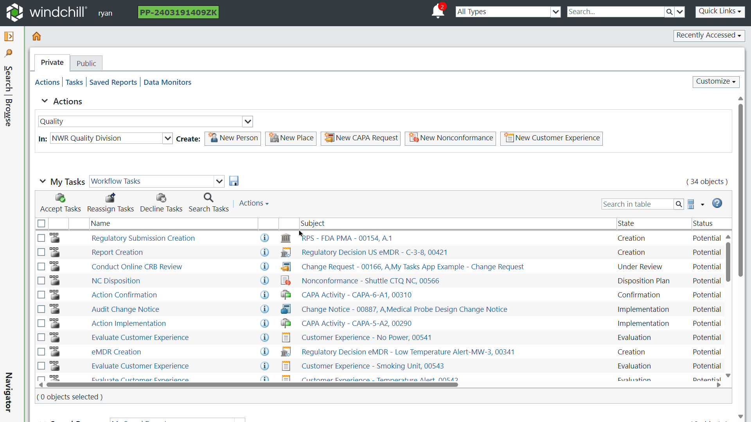This screenshot has width=751, height=422.
Task: Click the table horizontal scrollbar
Action: click(252, 385)
